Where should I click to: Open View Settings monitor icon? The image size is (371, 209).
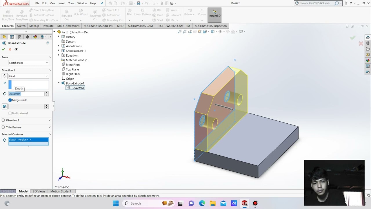pos(241,32)
